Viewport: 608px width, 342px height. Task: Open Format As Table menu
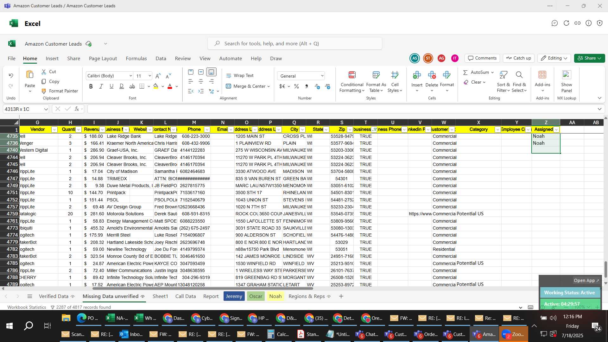pyautogui.click(x=376, y=82)
